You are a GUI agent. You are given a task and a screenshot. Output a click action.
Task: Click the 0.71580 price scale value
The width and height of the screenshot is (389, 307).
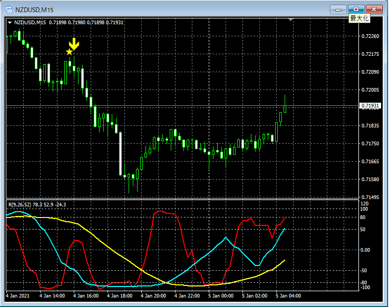click(370, 180)
